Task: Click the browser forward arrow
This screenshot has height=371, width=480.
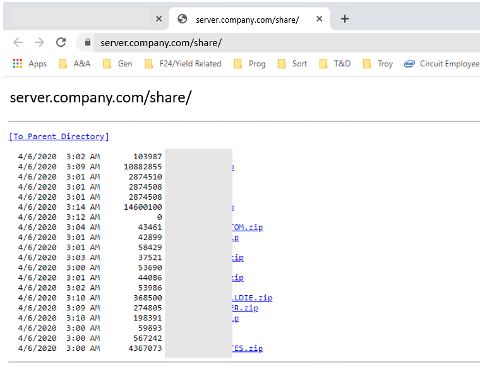Action: 39,42
